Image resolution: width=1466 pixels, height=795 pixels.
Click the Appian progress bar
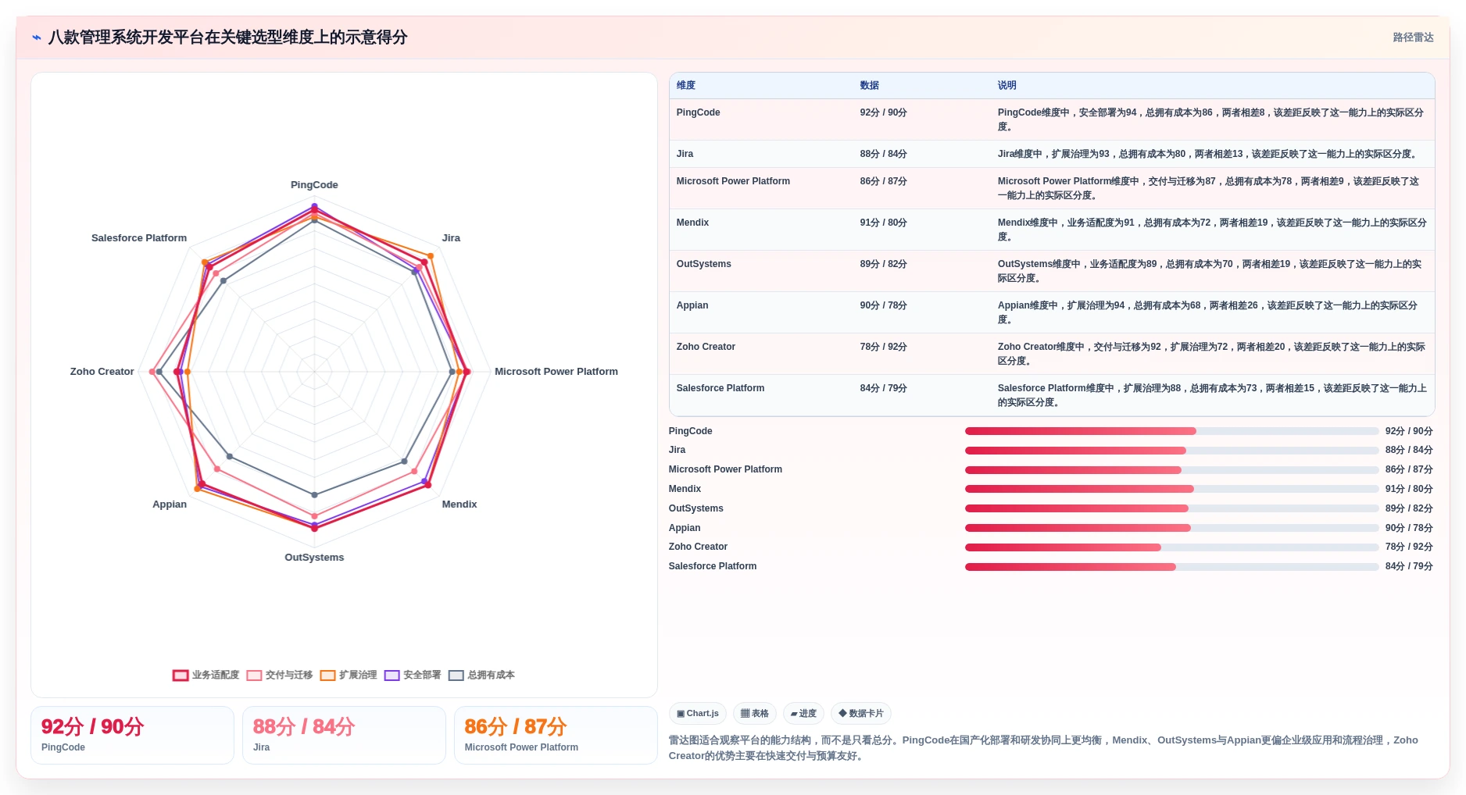point(1171,528)
